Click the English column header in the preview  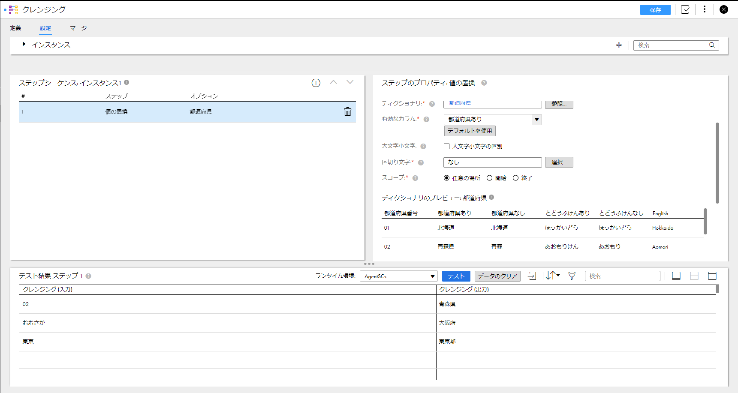(660, 213)
